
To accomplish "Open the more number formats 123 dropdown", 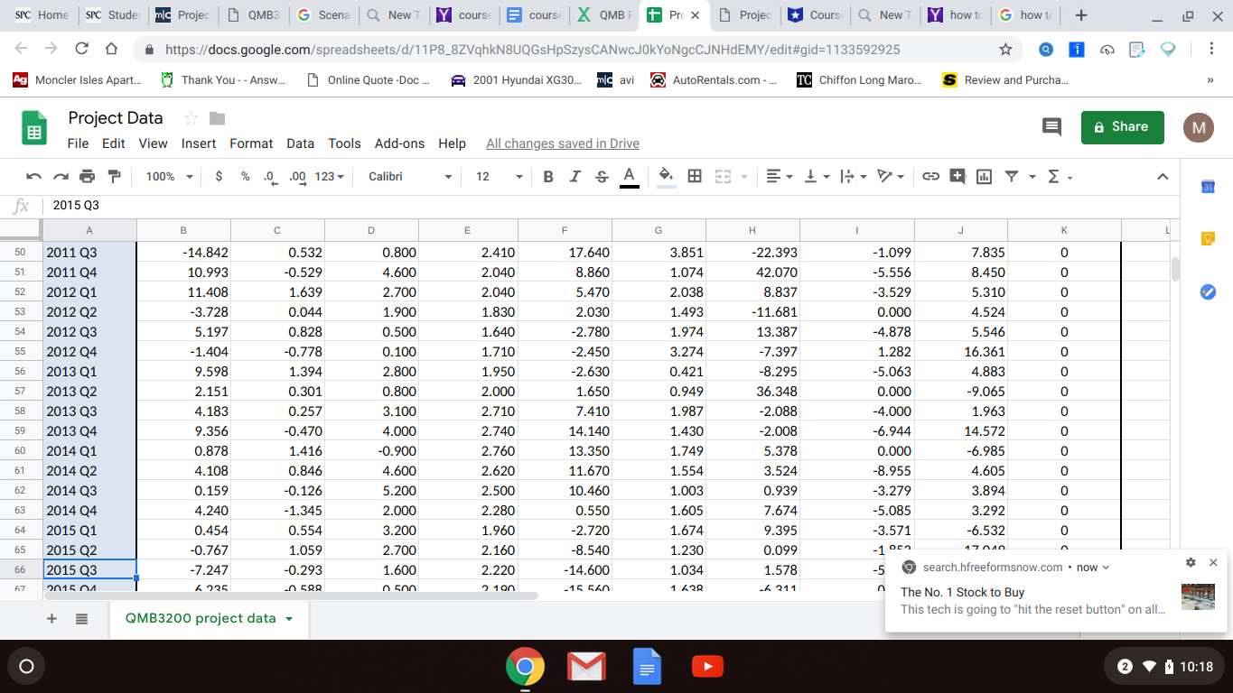I will coord(329,177).
